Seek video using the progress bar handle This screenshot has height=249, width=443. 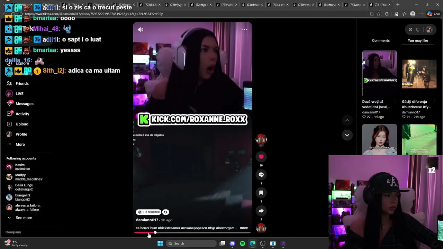(x=155, y=232)
